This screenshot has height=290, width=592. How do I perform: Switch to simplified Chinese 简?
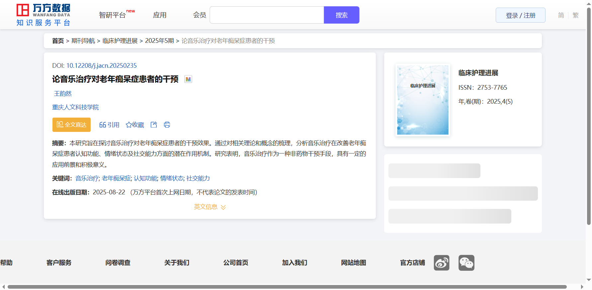point(561,15)
